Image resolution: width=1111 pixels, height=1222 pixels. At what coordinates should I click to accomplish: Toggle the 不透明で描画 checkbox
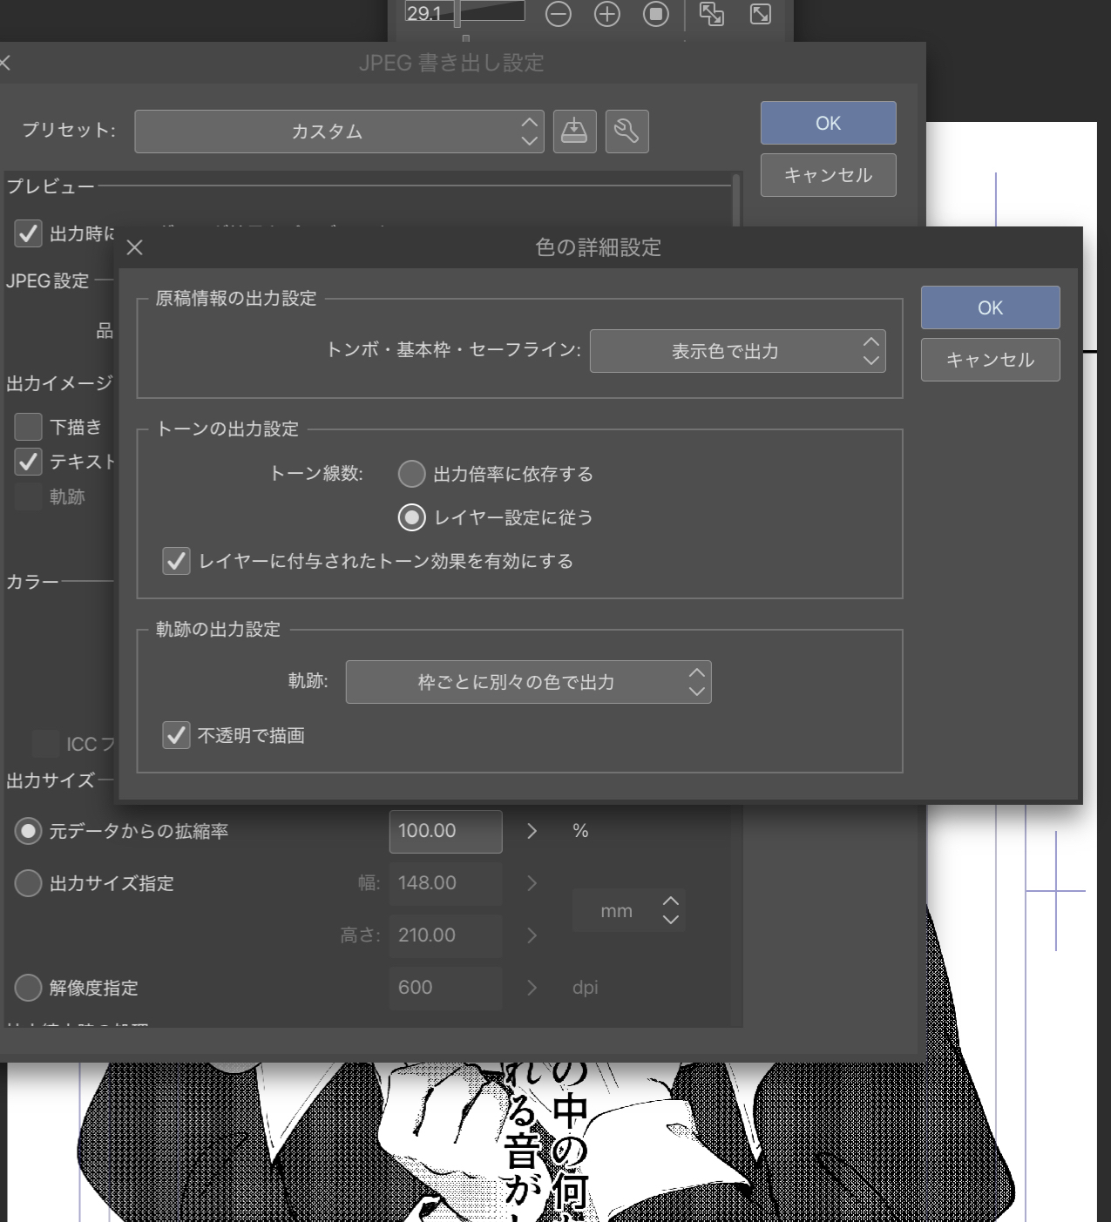point(177,735)
